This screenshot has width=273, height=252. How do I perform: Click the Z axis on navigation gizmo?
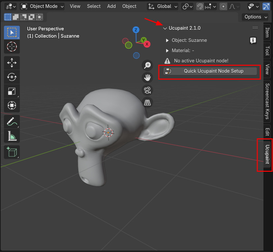click(x=136, y=30)
